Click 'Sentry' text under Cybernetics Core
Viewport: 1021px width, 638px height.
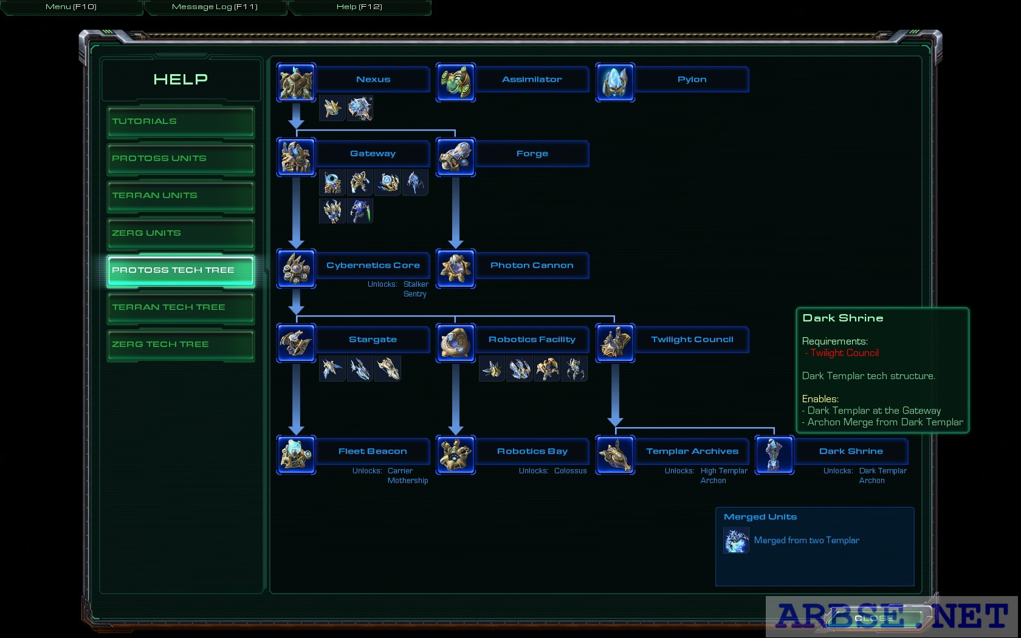(x=415, y=294)
